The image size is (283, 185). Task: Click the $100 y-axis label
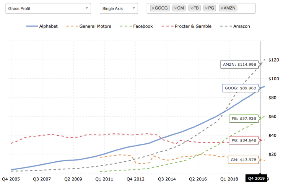click(x=273, y=79)
